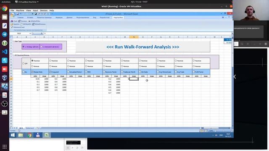Open the Excel ribbon tab labeled Формулы
The image size is (269, 151).
tap(59, 18)
